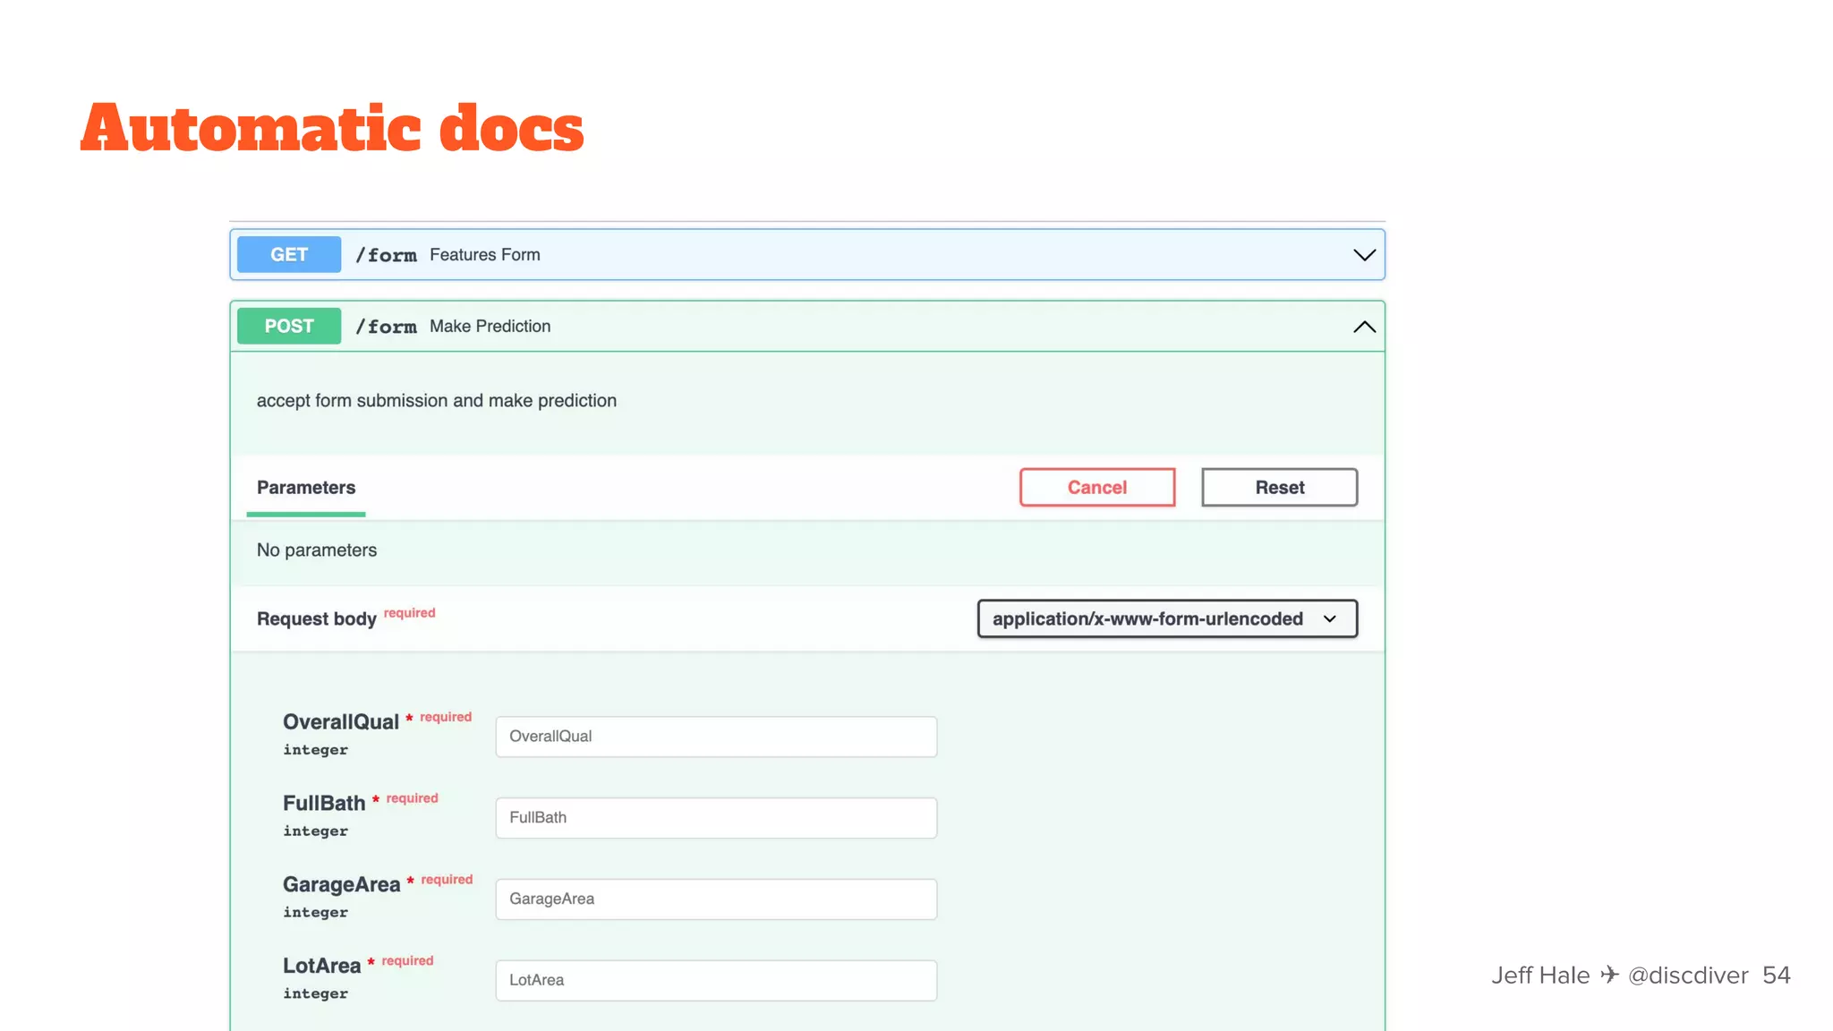Collapse the POST /form endpoint chevron

coord(1363,327)
